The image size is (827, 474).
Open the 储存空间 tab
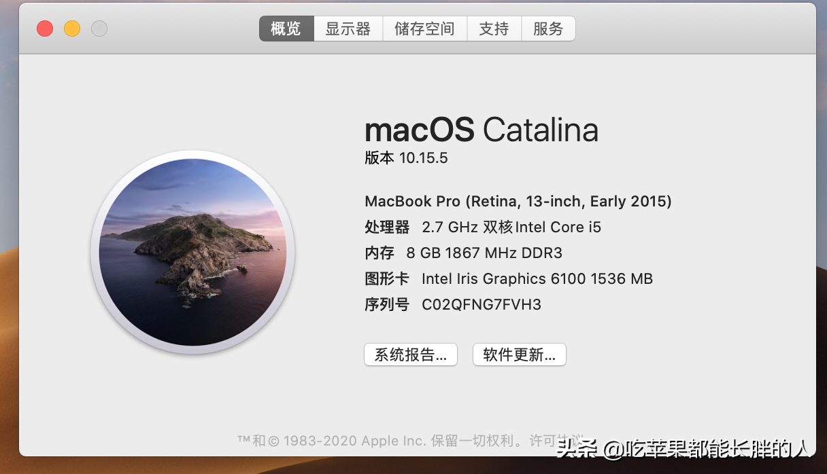[x=424, y=29]
